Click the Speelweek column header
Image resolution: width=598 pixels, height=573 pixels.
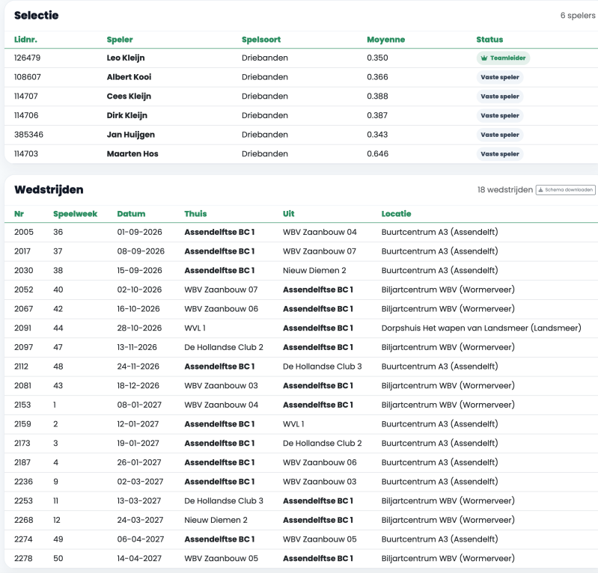[x=75, y=214]
